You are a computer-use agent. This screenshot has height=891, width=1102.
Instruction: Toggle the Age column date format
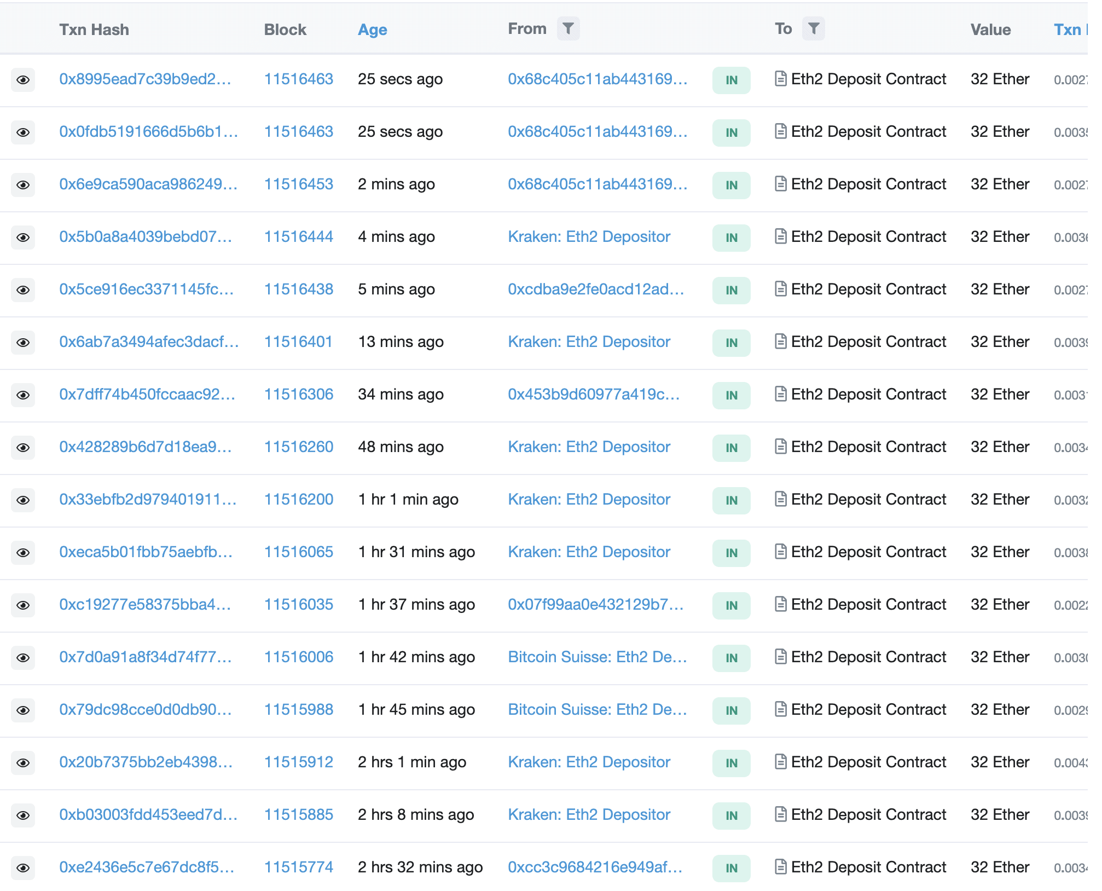372,30
